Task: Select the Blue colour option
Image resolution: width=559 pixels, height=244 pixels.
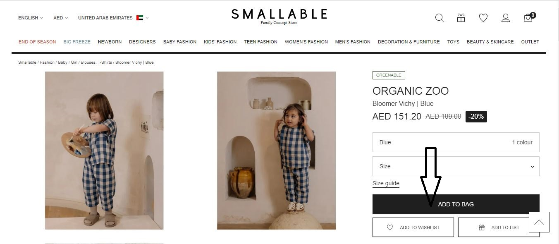Action: 456,142
